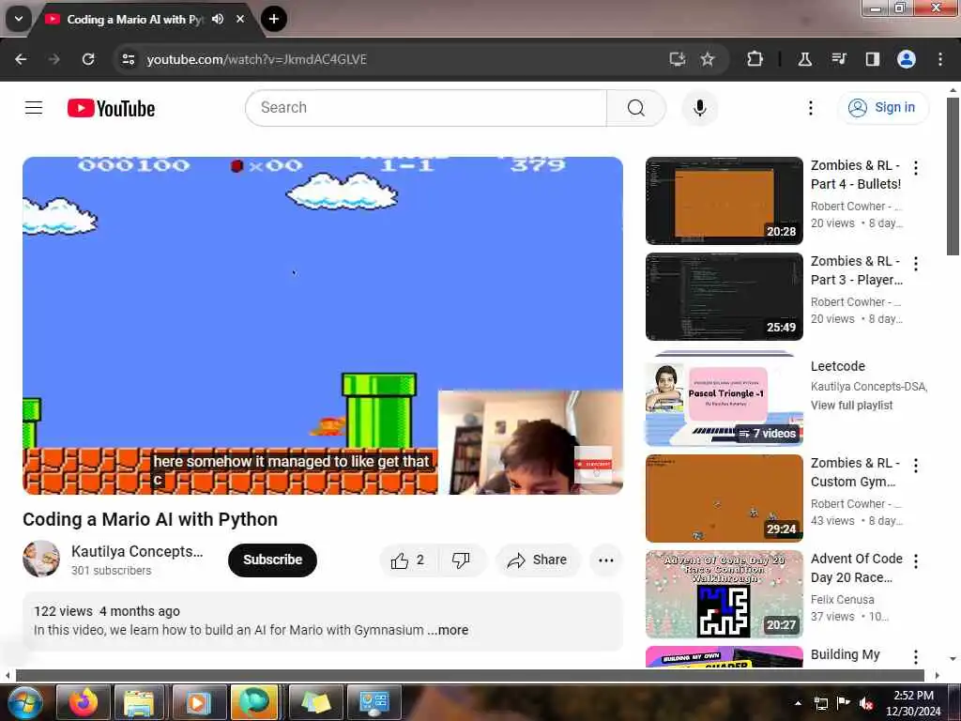View site information icon in address bar
The width and height of the screenshot is (961, 721).
[x=128, y=59]
